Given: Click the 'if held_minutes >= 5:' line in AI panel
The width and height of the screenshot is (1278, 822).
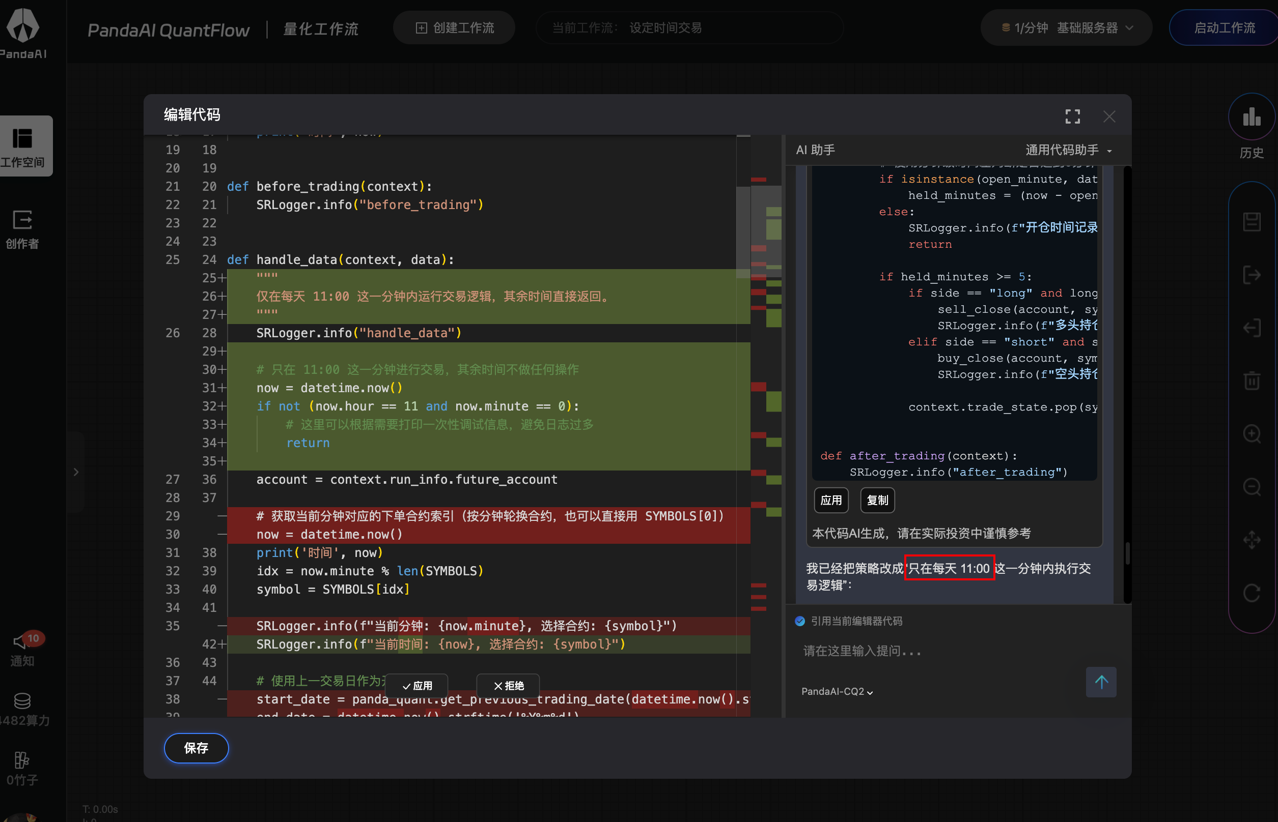Looking at the screenshot, I should [x=955, y=277].
